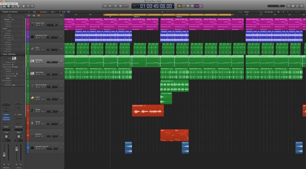The height and width of the screenshot is (169, 306).
Task: Toggle the orange Hide tracks H button
Action: click(39, 16)
